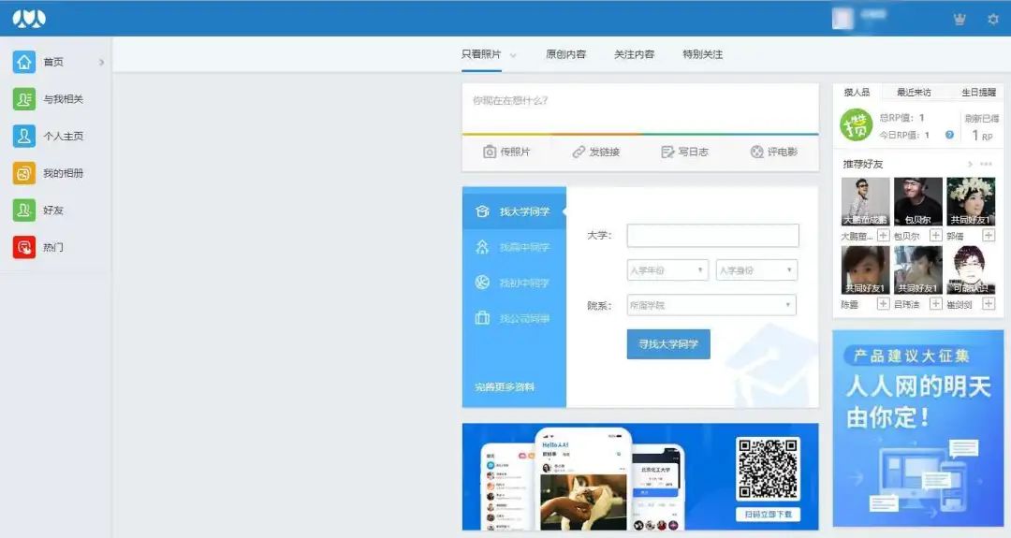
Task: Click the 与我相关 sidebar icon
Action: tap(23, 99)
